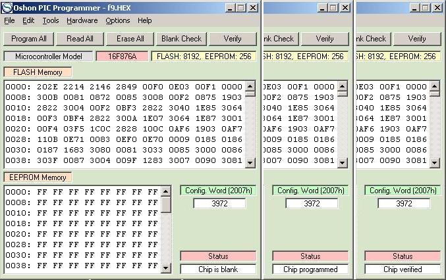Click Config. Word (2007h) label in main window
446x280 pixels.
[219, 191]
